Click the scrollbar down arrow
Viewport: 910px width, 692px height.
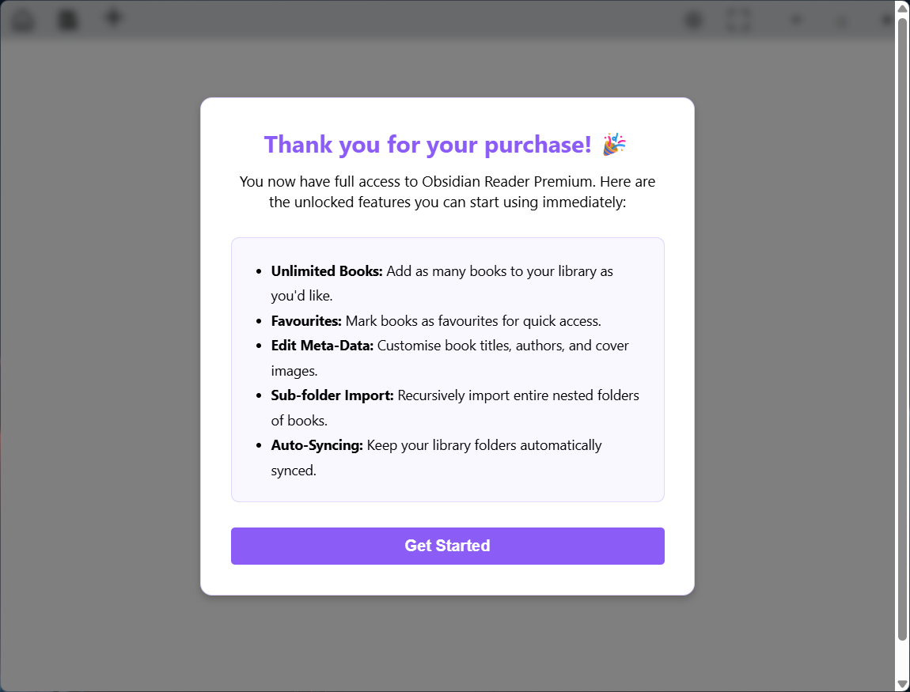coord(902,684)
